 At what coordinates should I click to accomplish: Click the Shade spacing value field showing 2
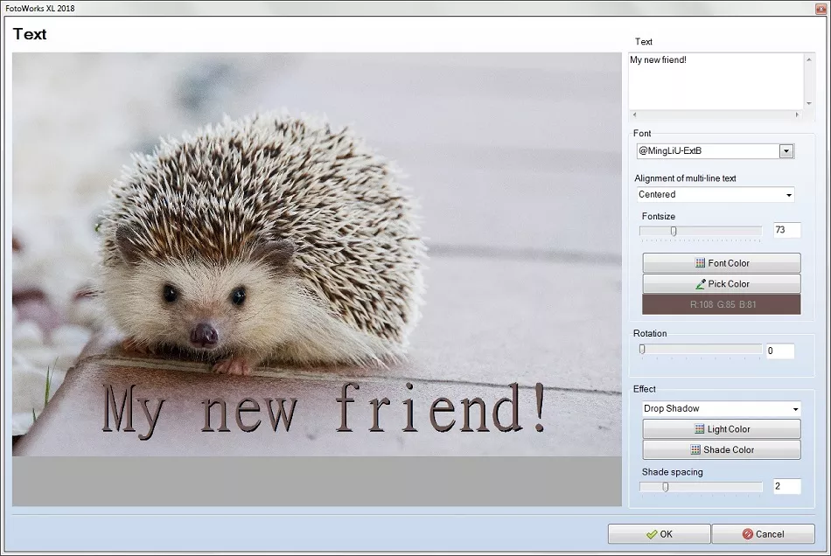point(787,486)
